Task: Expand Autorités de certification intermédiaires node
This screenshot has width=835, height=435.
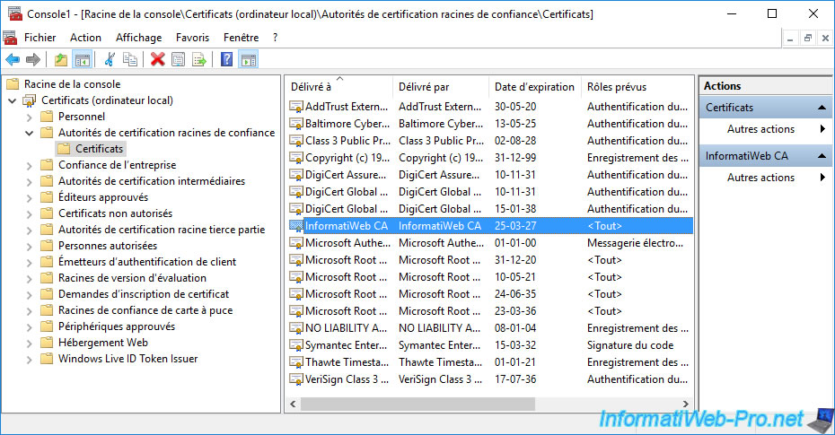Action: (x=30, y=182)
